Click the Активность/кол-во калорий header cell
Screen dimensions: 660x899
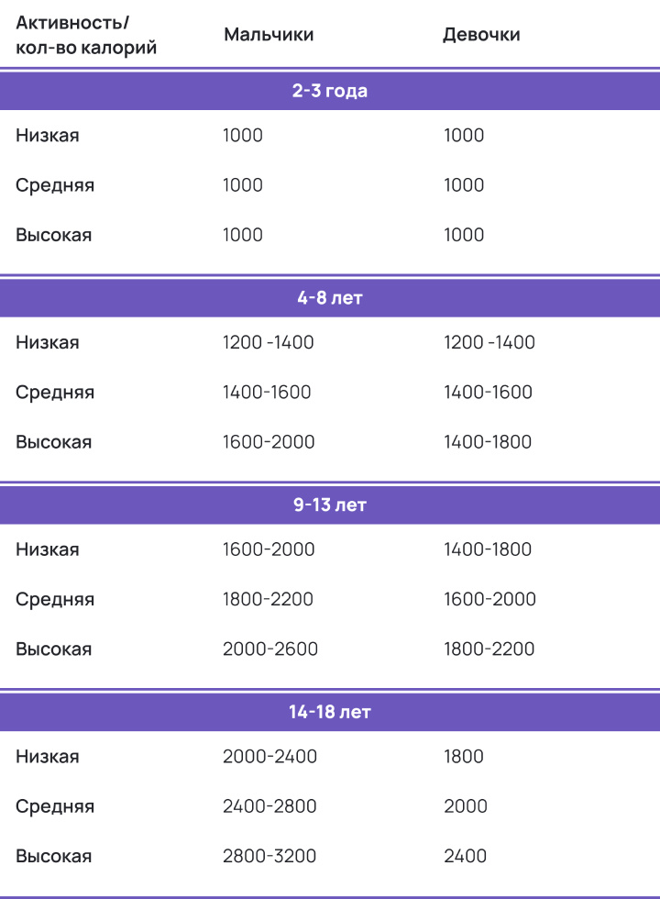pyautogui.click(x=86, y=35)
